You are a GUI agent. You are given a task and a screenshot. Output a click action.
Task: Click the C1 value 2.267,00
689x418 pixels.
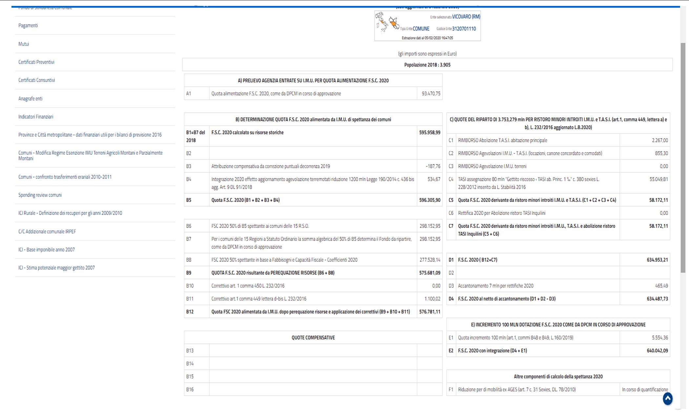[x=660, y=140]
